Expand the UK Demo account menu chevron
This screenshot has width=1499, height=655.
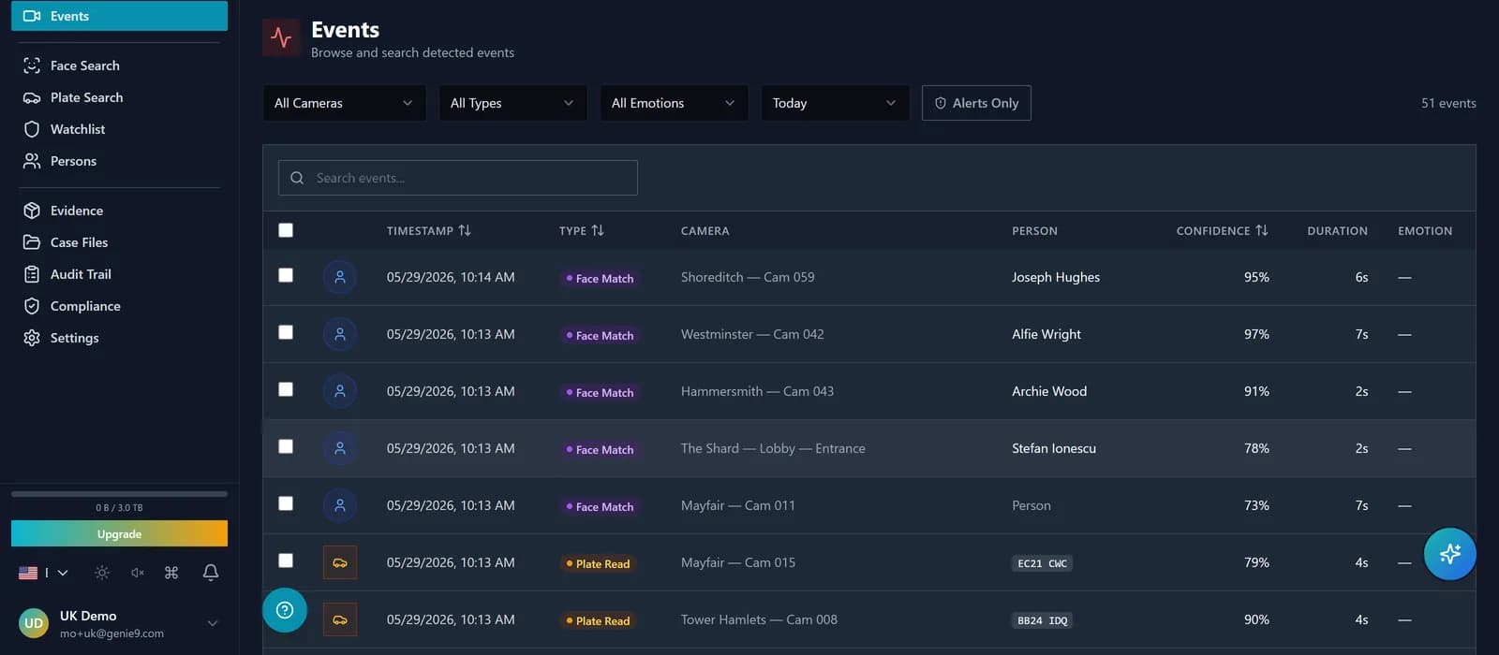[213, 623]
